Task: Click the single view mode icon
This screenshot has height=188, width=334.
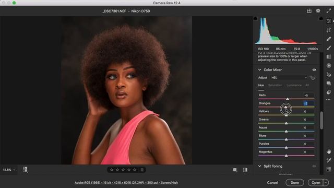Action: pos(235,170)
